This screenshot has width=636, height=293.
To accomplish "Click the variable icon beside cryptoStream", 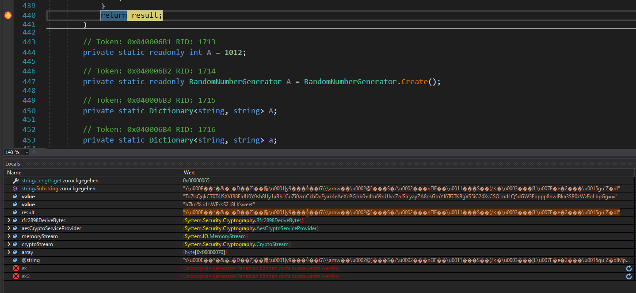I will [x=15, y=244].
